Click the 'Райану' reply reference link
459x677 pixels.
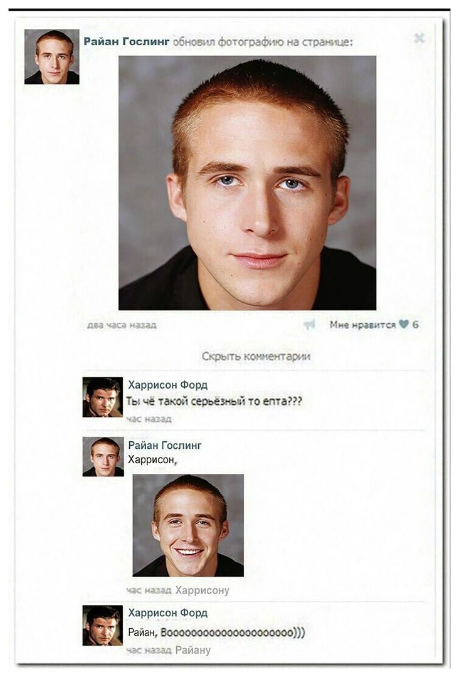click(193, 650)
